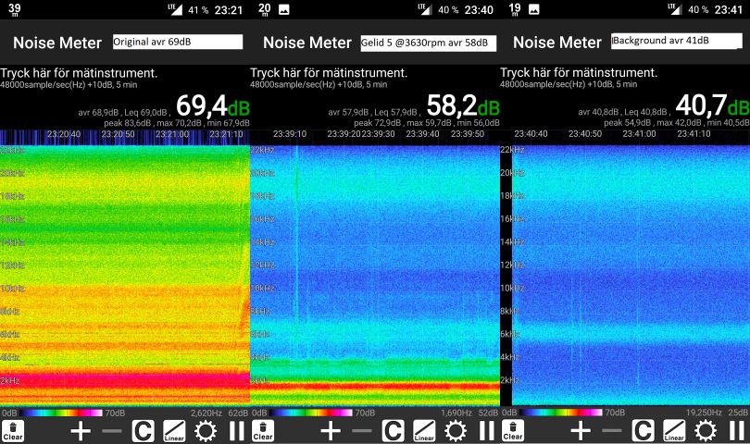Image resolution: width=750 pixels, height=444 pixels.
Task: Tap the minus button in Original 69dB panel
Action: click(x=112, y=431)
